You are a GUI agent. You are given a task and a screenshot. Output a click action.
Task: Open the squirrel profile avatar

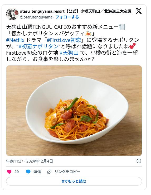[12, 14]
